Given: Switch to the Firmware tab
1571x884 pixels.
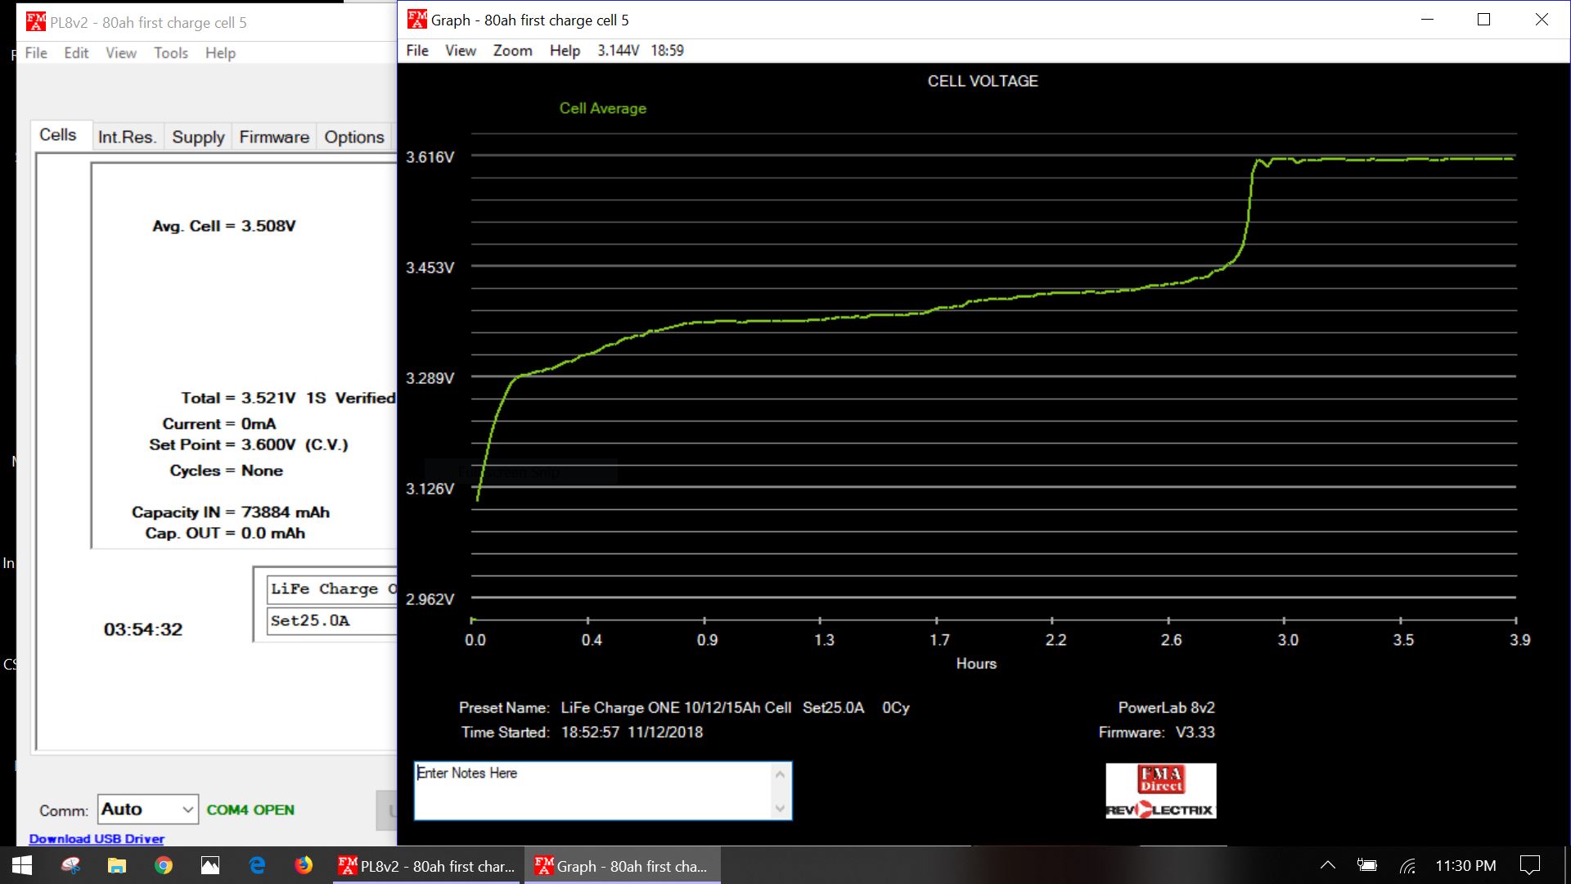Looking at the screenshot, I should [x=273, y=137].
